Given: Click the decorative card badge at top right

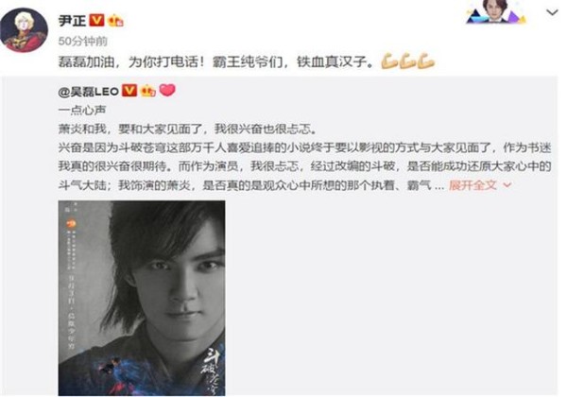Looking at the screenshot, I should [x=496, y=12].
